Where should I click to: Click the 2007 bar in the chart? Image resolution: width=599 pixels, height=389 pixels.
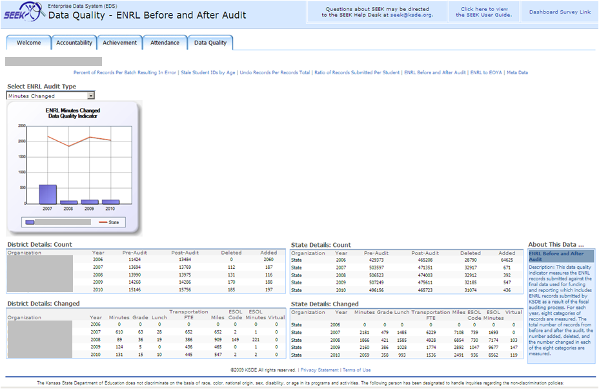(x=47, y=194)
